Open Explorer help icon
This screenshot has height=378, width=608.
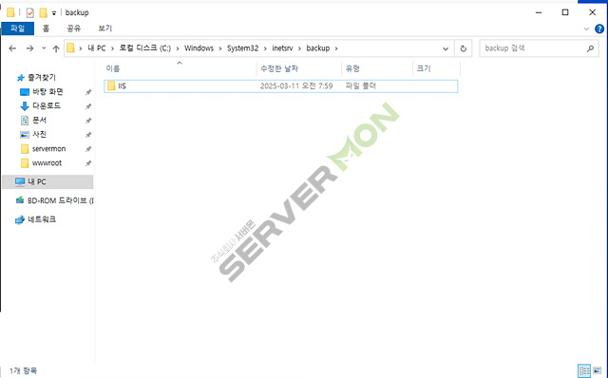tap(599, 28)
